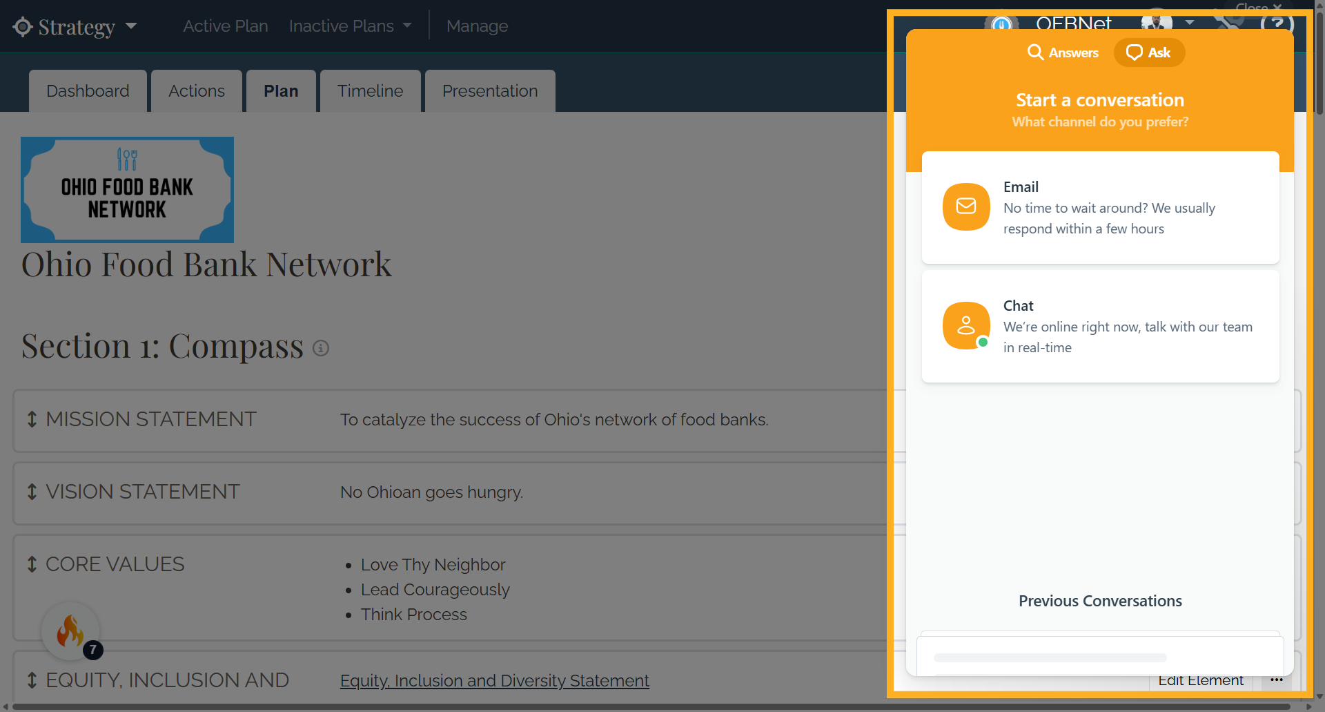
Task: Click the user avatar in header
Action: (1157, 22)
